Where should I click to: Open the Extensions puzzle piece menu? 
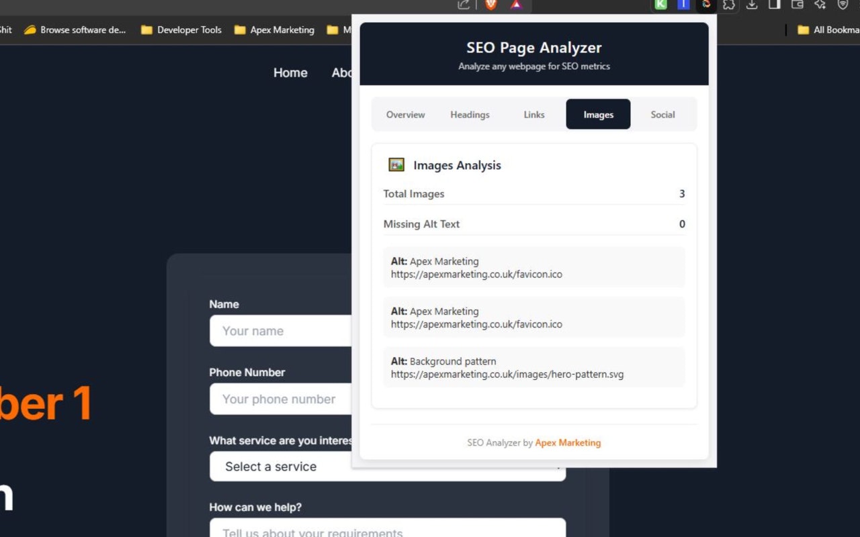[729, 4]
